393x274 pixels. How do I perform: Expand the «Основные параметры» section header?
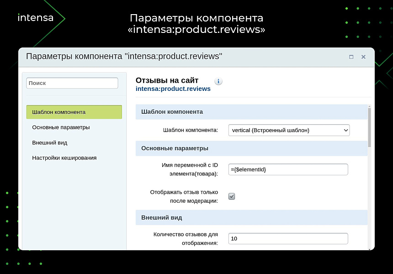click(251, 148)
